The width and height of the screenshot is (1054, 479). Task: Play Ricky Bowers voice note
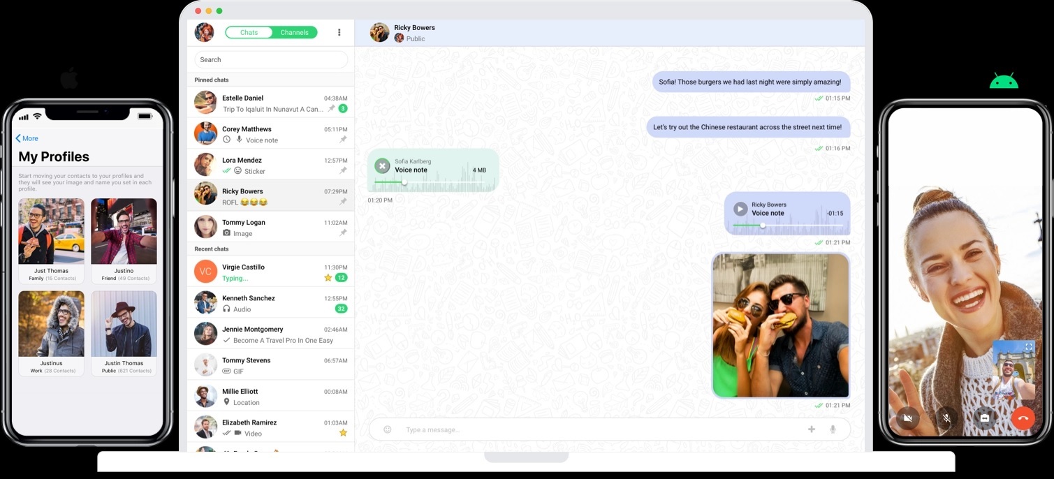point(740,209)
